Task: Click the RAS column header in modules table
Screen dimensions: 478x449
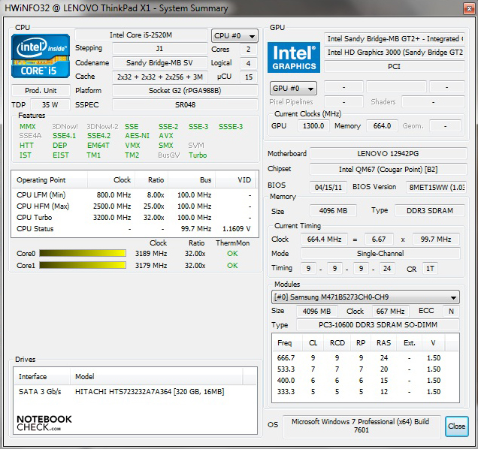Action: click(383, 343)
